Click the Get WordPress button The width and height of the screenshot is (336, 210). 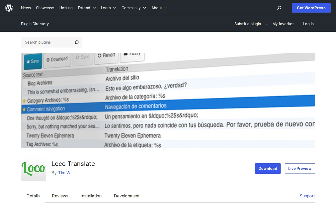coord(311,8)
